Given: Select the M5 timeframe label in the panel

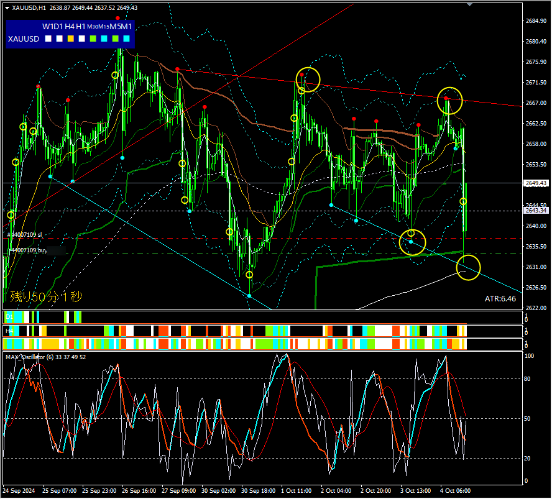Looking at the screenshot, I should 115,26.
